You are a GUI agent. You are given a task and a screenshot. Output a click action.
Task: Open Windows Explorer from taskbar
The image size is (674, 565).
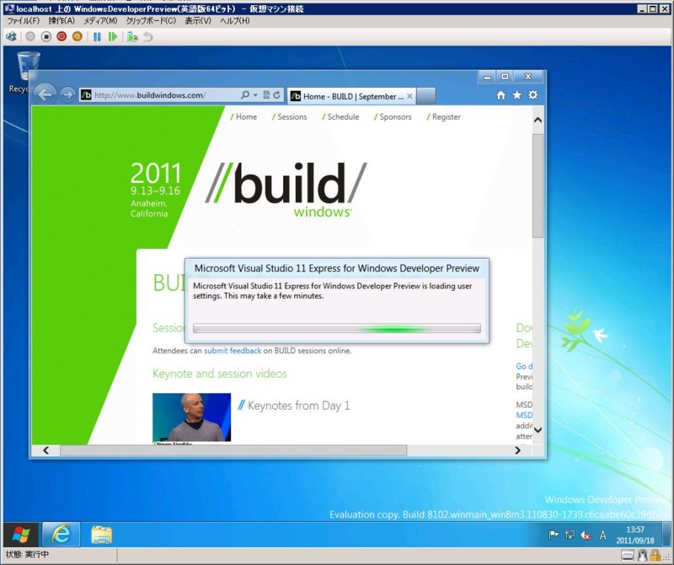(x=101, y=535)
